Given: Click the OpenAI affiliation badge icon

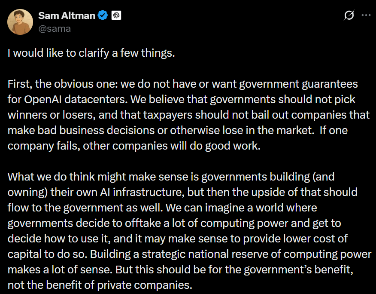Looking at the screenshot, I should [x=116, y=16].
